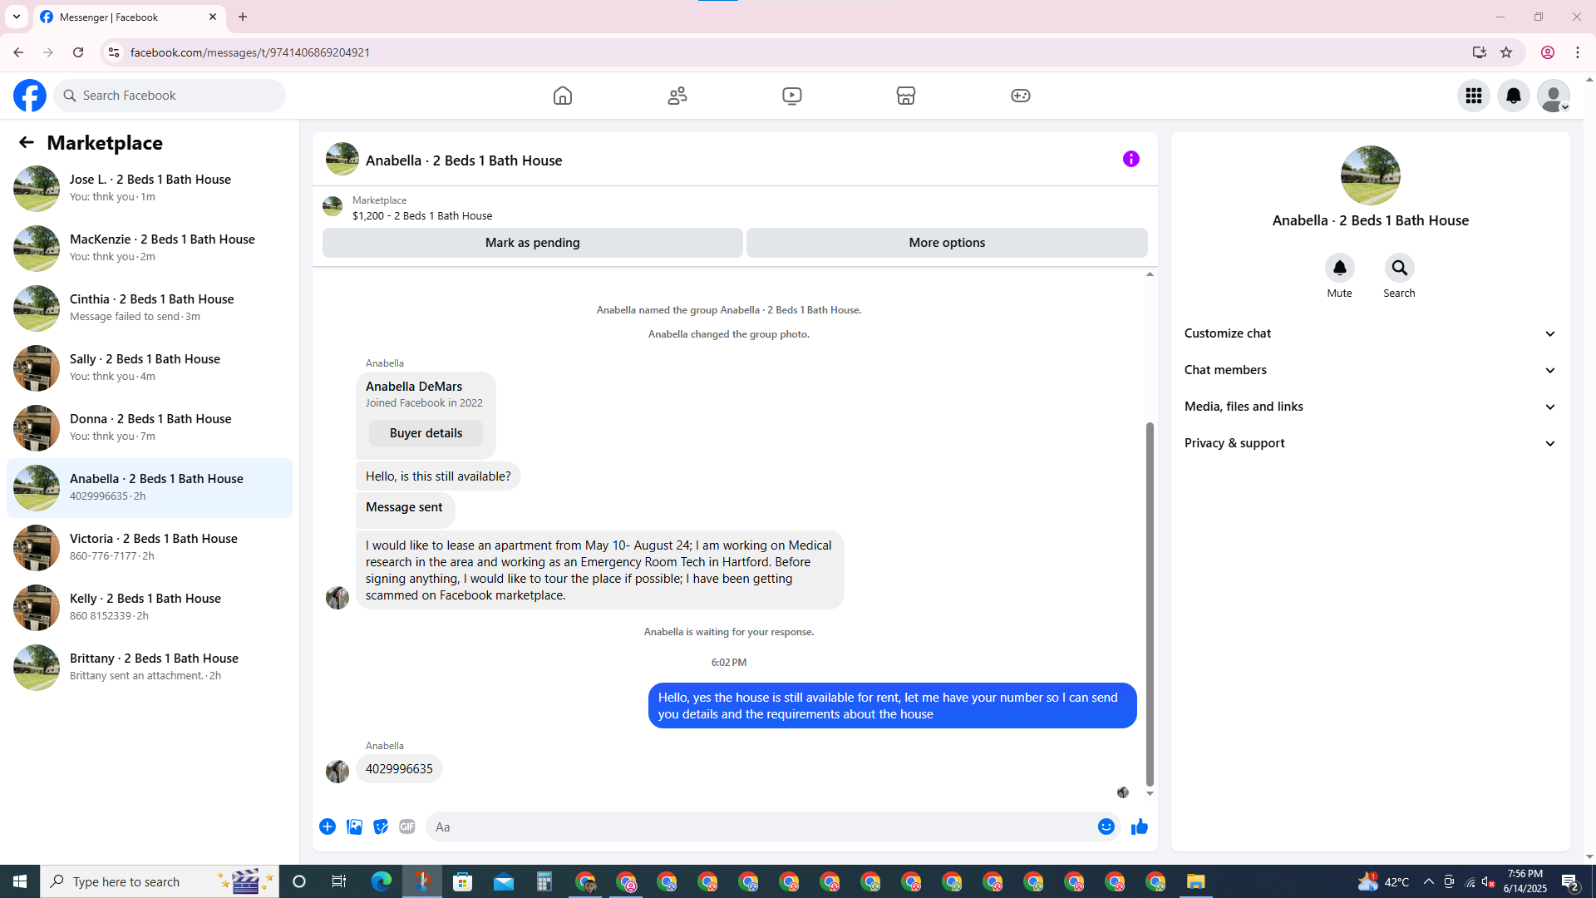The height and width of the screenshot is (898, 1596).
Task: Click the Facebook logo
Action: click(30, 96)
